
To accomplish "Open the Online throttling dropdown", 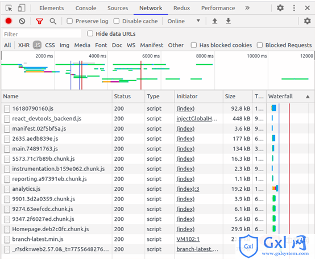I will (184, 21).
